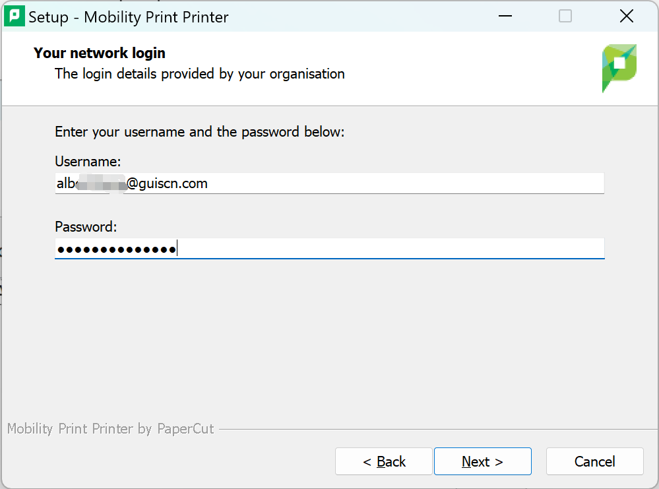Focus the Password input box
The width and height of the screenshot is (659, 489).
[396, 249]
